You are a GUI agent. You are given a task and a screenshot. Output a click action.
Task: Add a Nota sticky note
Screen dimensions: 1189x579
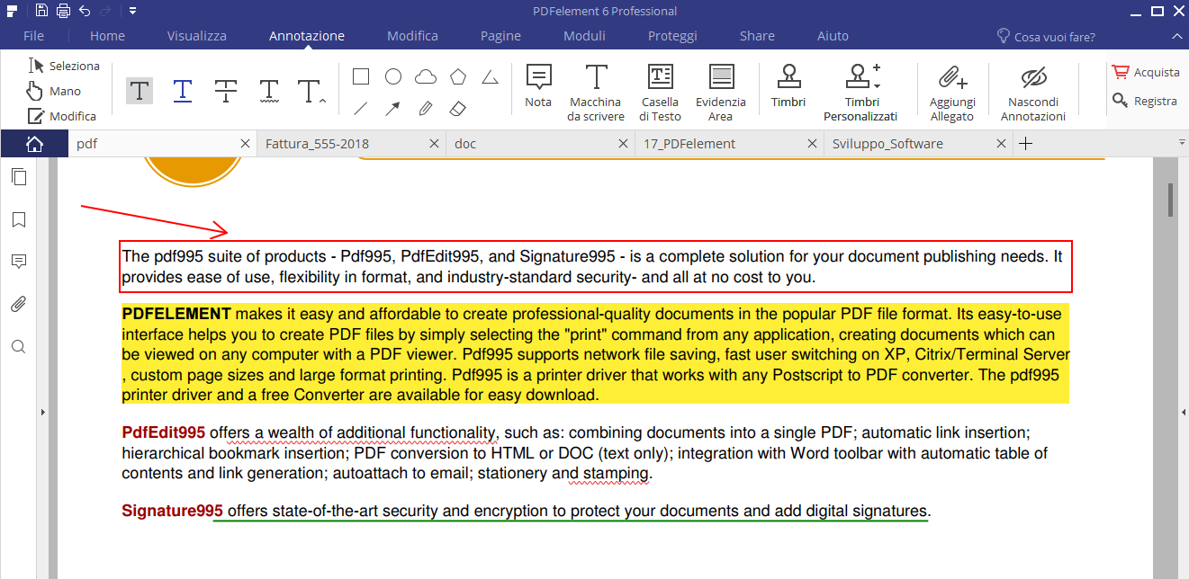538,86
